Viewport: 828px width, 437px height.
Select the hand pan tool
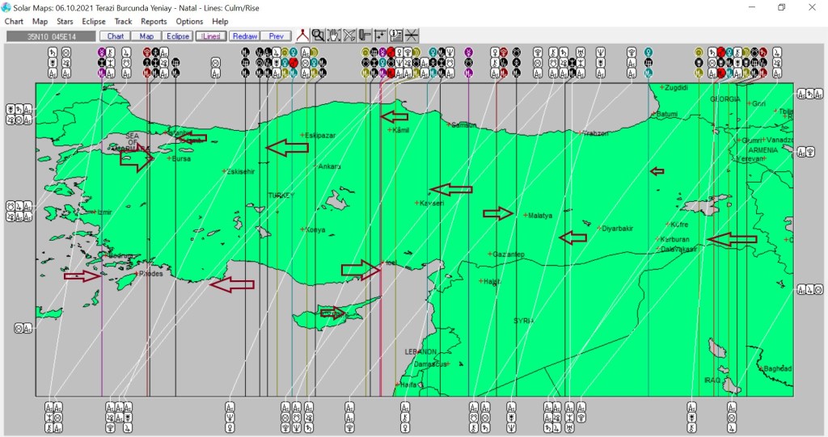334,36
